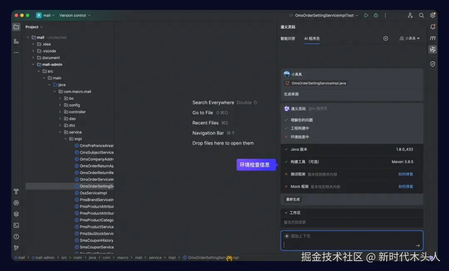Click the 重新生成 button
The width and height of the screenshot is (449, 271).
pos(293,199)
